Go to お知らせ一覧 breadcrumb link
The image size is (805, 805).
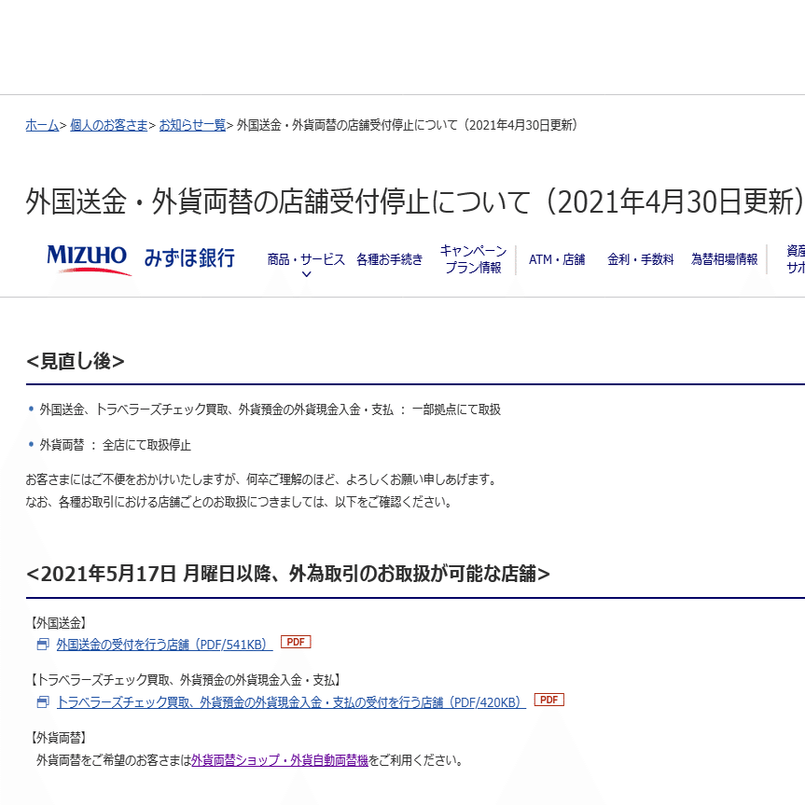(192, 125)
